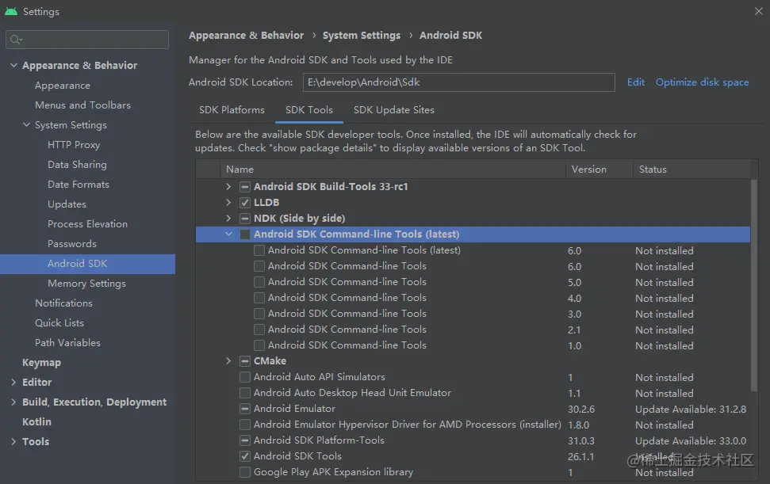Click the Android SDK Location path field
This screenshot has height=484, width=770.
(x=458, y=82)
